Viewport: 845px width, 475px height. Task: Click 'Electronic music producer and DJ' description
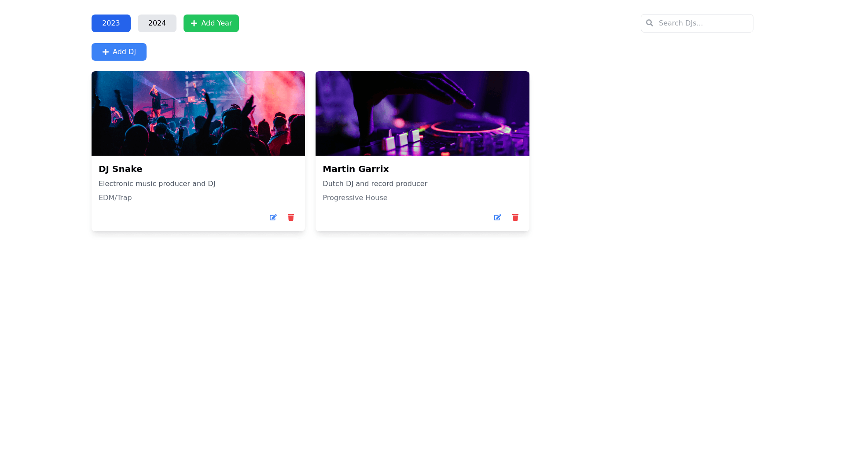click(157, 184)
